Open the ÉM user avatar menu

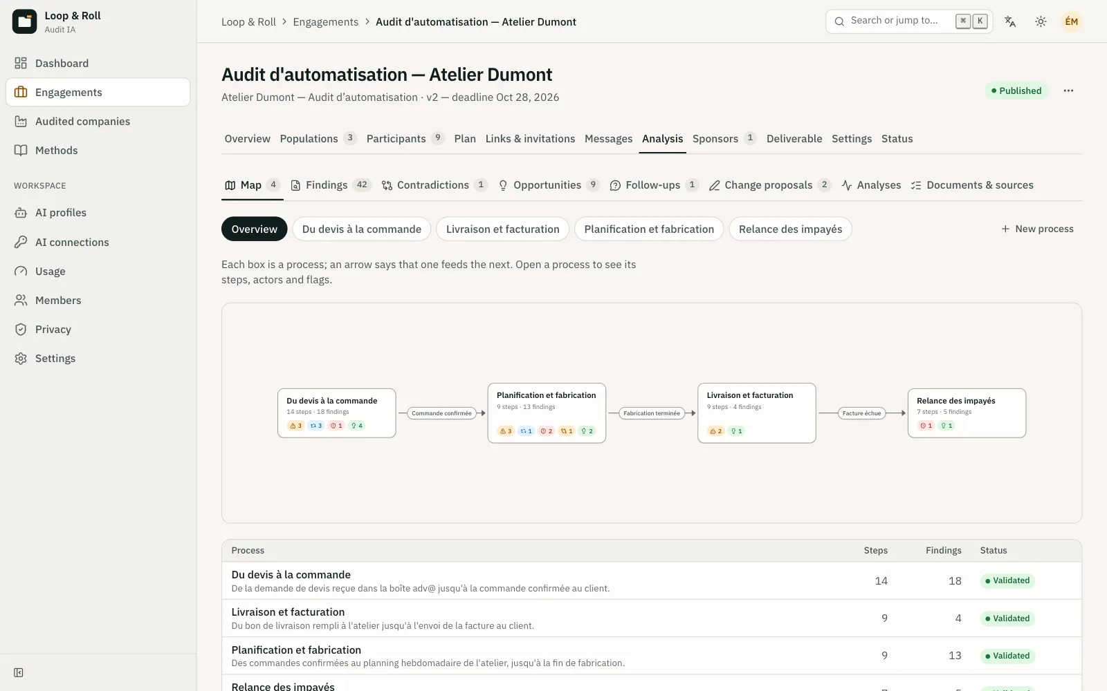point(1071,21)
